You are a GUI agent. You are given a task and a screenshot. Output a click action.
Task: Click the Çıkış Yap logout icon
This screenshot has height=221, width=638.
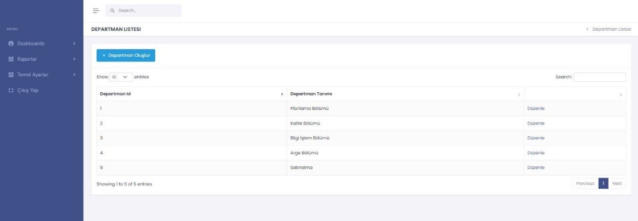point(11,90)
